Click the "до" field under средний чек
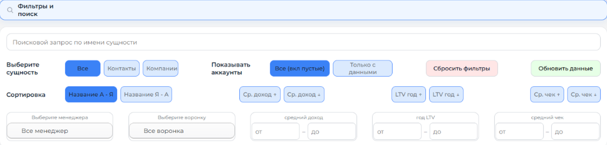 point(575,132)
